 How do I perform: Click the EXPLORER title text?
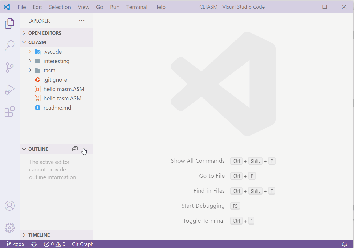[x=39, y=21]
